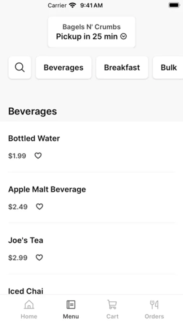Click the Wi-Fi status icon

coord(73,5)
